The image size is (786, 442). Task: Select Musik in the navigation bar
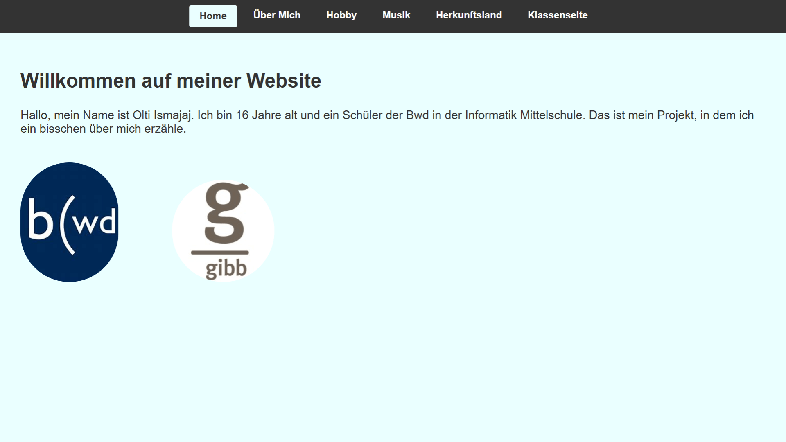tap(396, 15)
